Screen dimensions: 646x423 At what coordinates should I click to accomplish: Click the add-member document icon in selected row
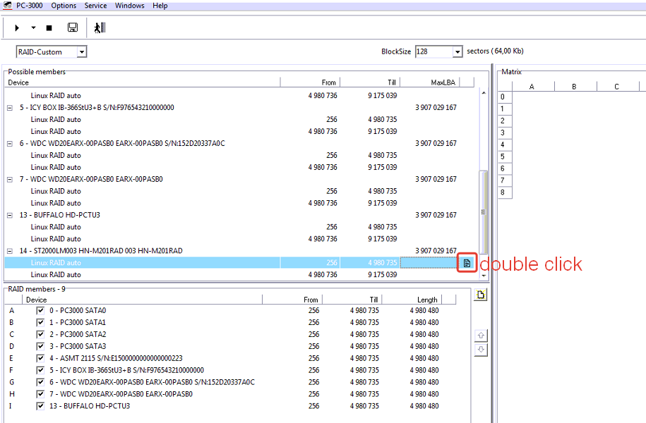point(467,263)
